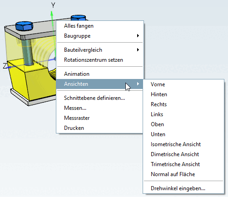Switch to Rechts view
The height and width of the screenshot is (197, 228).
[183, 104]
